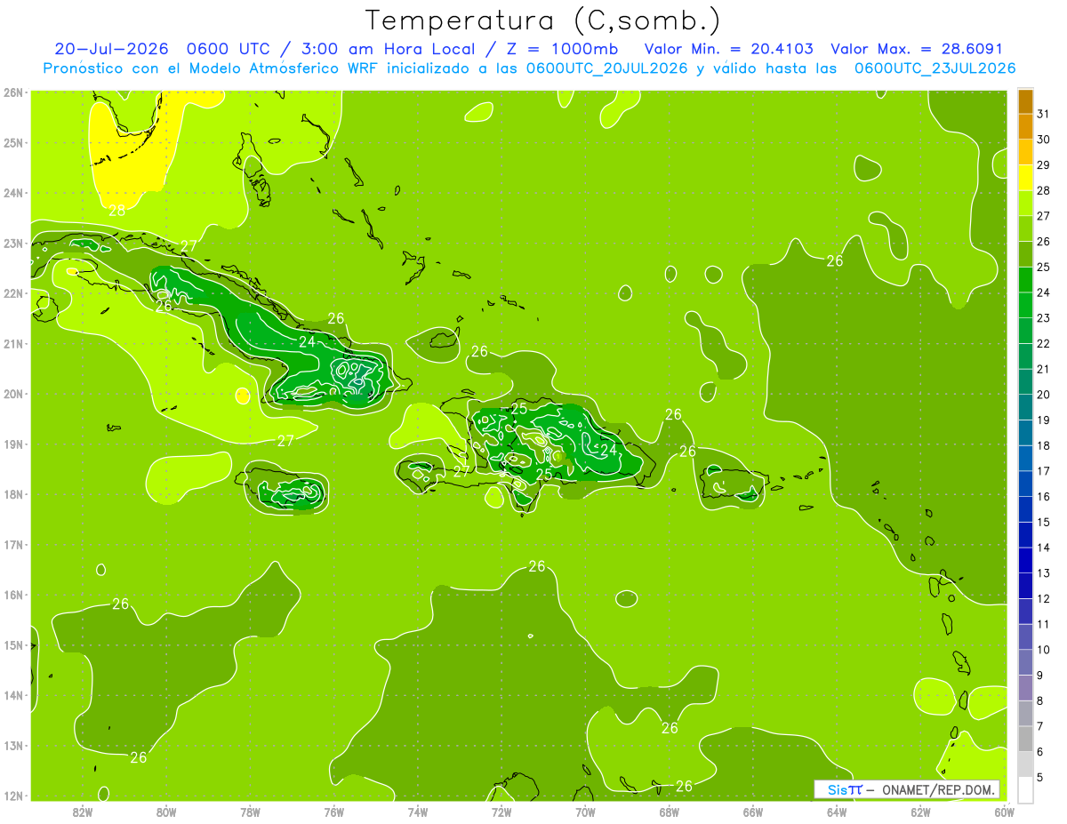Click the '80W' longitude axis label
Viewport: 1067px width, 824px height.
(166, 812)
